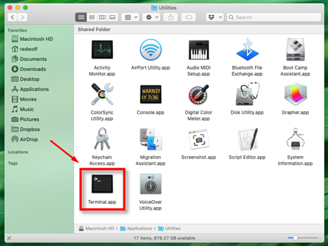Open Pictures in sidebar
The height and width of the screenshot is (246, 328).
pos(26,119)
